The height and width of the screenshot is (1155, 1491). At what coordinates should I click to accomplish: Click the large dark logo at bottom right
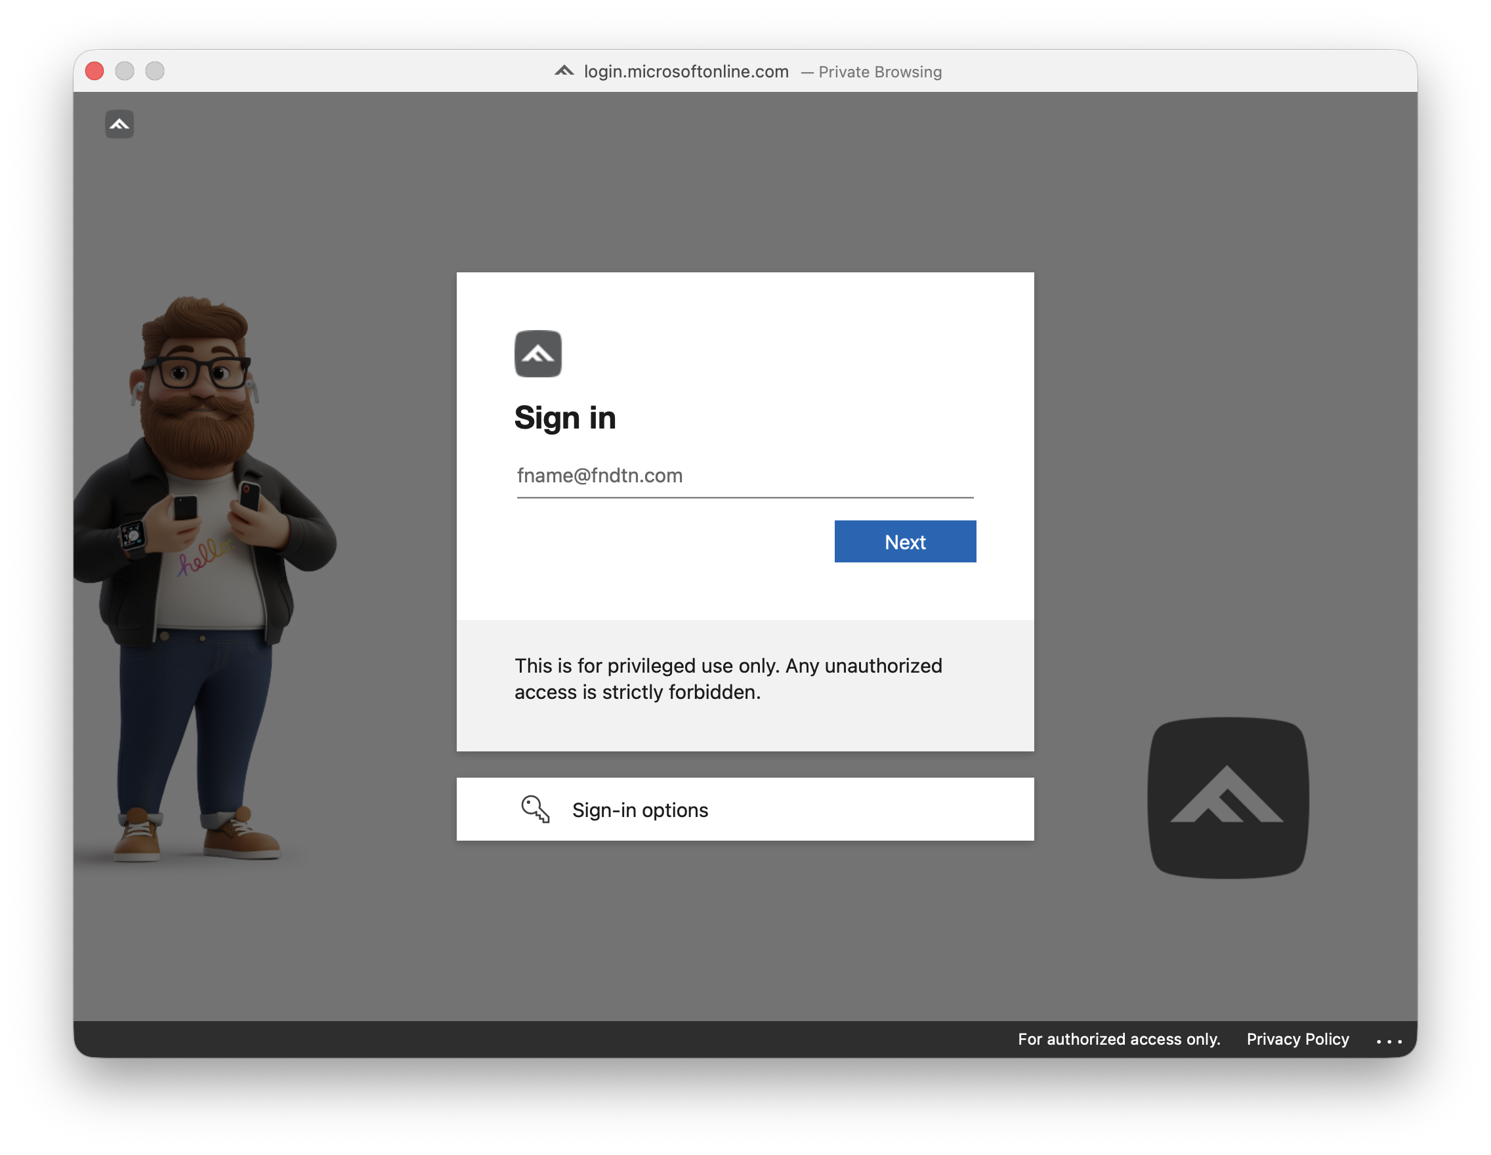1227,797
